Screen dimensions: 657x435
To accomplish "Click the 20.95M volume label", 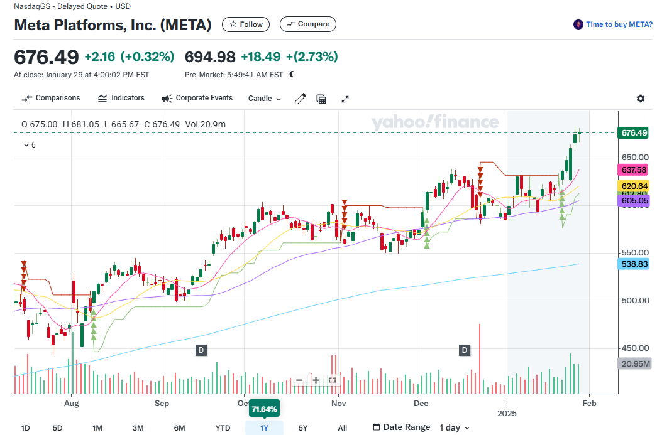I will click(x=635, y=363).
